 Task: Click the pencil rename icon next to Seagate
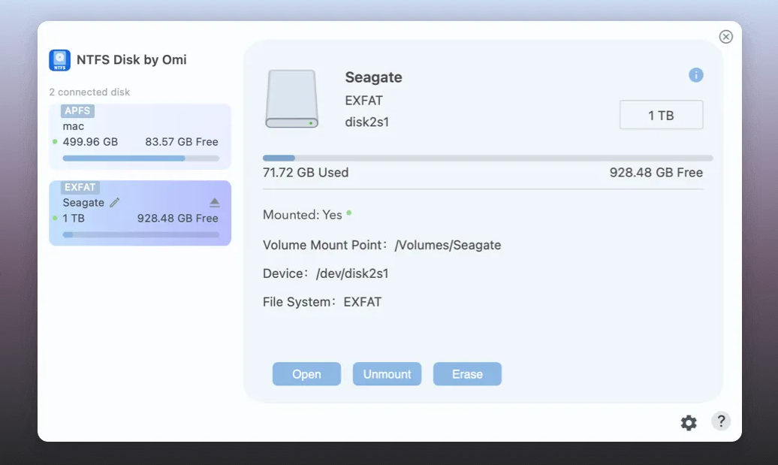coord(115,203)
